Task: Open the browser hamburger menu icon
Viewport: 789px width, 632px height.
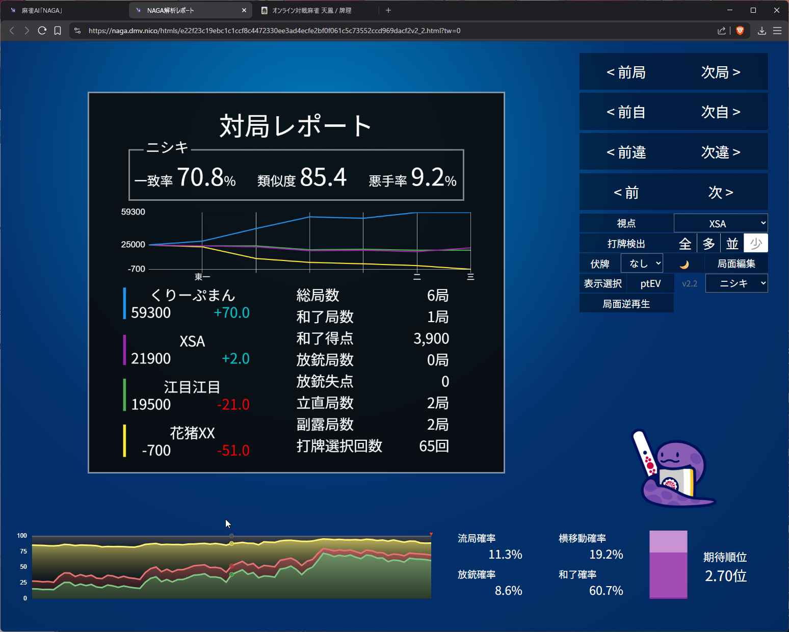Action: click(777, 31)
